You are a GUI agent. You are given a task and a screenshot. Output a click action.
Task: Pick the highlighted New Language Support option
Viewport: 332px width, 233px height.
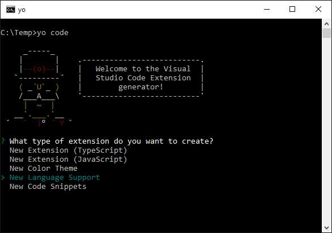[x=54, y=178]
